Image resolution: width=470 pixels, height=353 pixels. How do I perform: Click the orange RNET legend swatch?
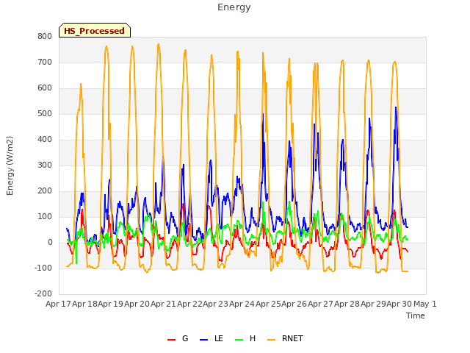click(271, 340)
